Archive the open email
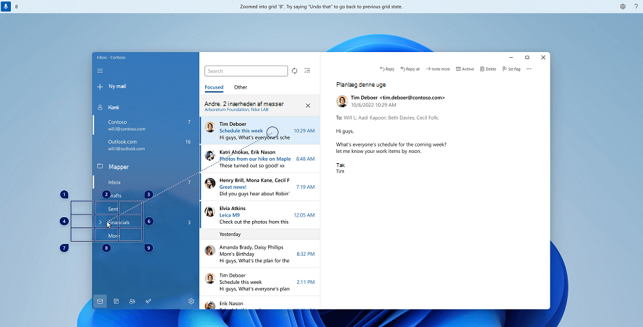This screenshot has height=327, width=643. point(465,69)
